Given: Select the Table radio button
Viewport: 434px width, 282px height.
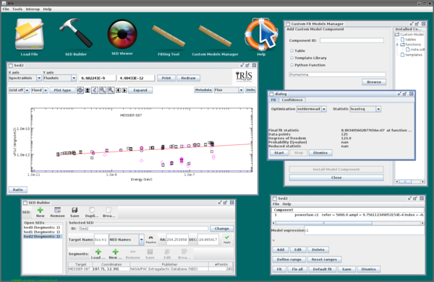Looking at the screenshot, I should (292, 50).
